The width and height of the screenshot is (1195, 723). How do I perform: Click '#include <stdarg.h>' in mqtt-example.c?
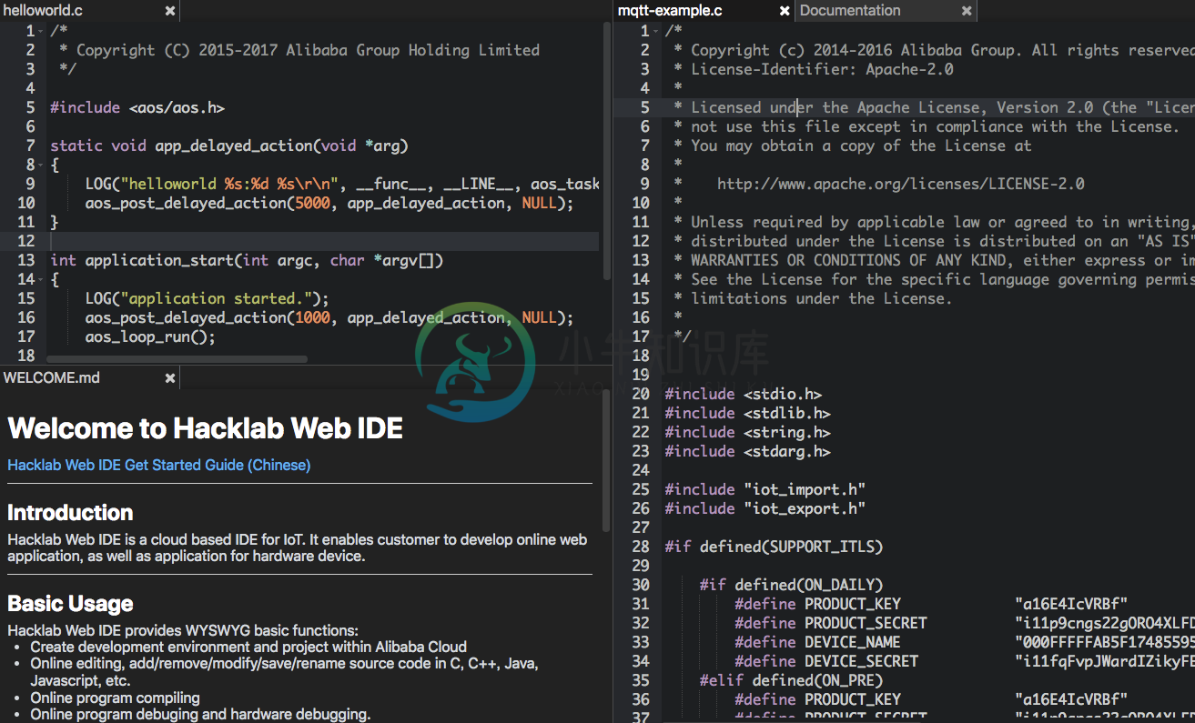tap(748, 451)
